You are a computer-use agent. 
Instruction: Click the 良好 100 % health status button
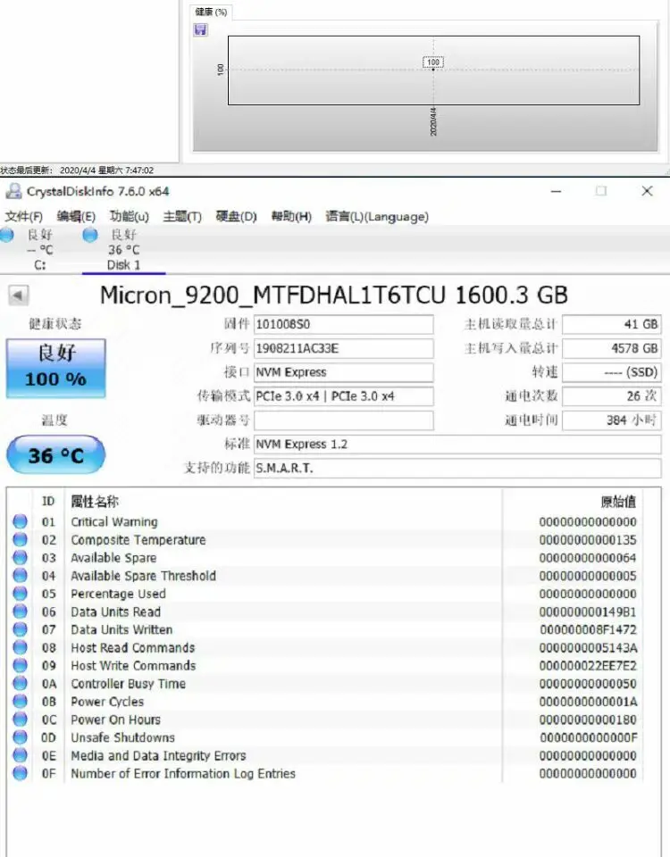point(55,368)
